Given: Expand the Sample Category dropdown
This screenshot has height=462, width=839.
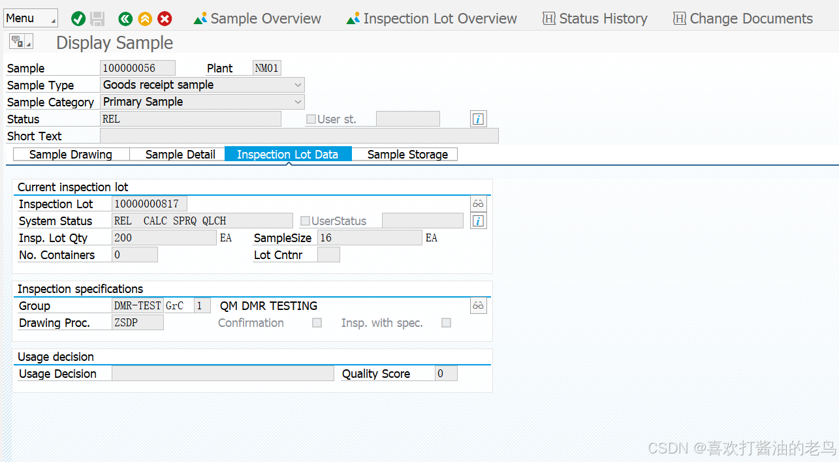Looking at the screenshot, I should point(298,102).
